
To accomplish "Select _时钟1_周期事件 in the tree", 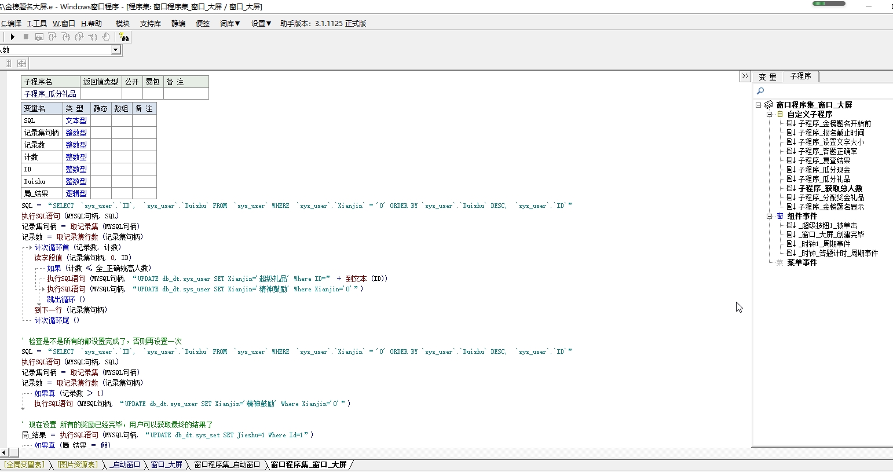I will pos(824,244).
